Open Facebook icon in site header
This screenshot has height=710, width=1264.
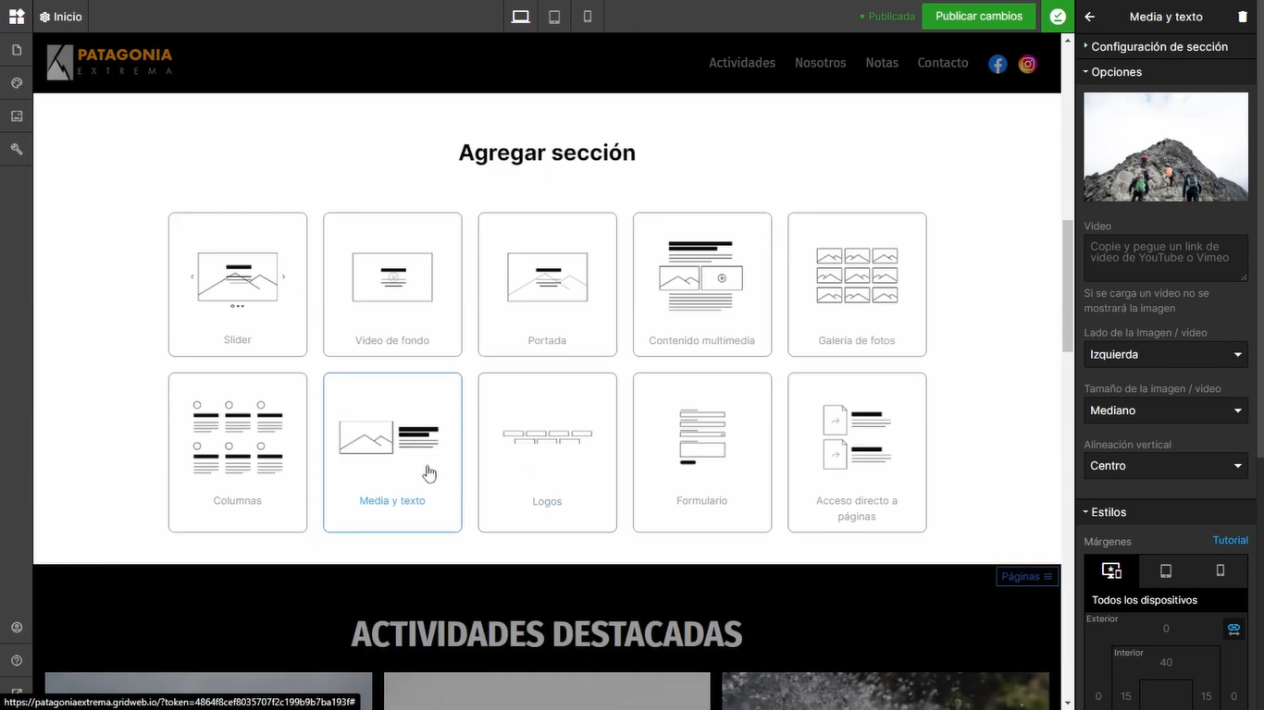pos(998,64)
